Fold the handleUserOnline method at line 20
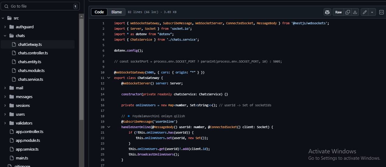The height and width of the screenshot is (167, 386). [109, 127]
